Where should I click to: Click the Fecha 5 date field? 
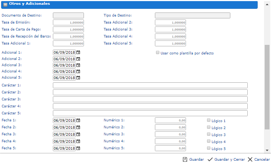coord(64,148)
